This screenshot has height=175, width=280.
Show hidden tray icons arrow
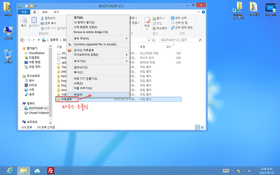click(x=233, y=171)
